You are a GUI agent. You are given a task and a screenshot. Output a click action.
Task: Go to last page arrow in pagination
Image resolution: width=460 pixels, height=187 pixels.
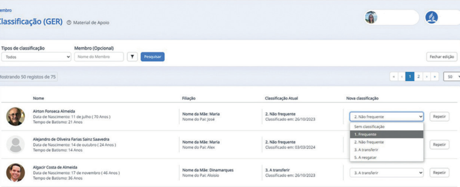(x=434, y=77)
